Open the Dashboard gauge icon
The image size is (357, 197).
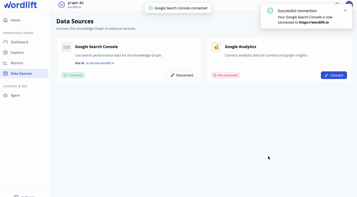pos(5,42)
